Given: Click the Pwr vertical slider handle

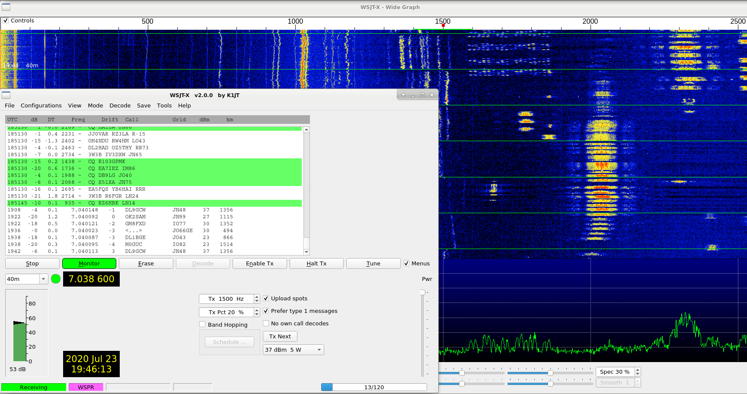Looking at the screenshot, I should point(422,292).
